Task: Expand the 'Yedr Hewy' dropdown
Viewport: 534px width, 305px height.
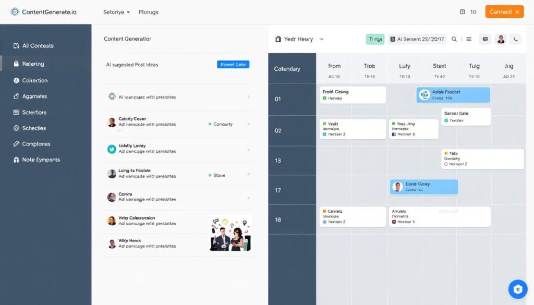Action: 321,39
